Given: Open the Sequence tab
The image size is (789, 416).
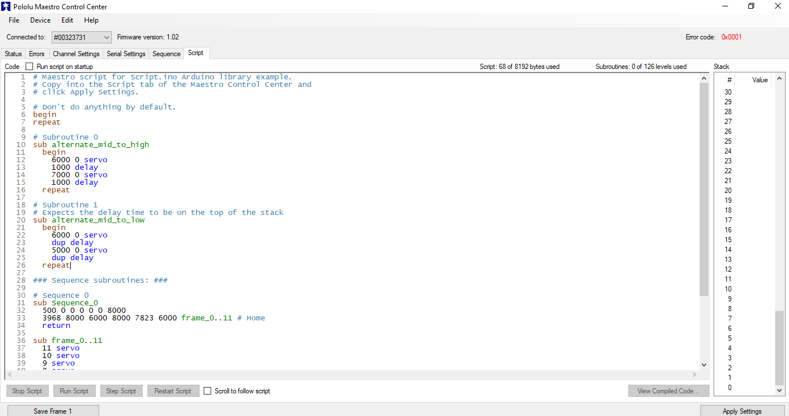Looking at the screenshot, I should click(x=166, y=53).
